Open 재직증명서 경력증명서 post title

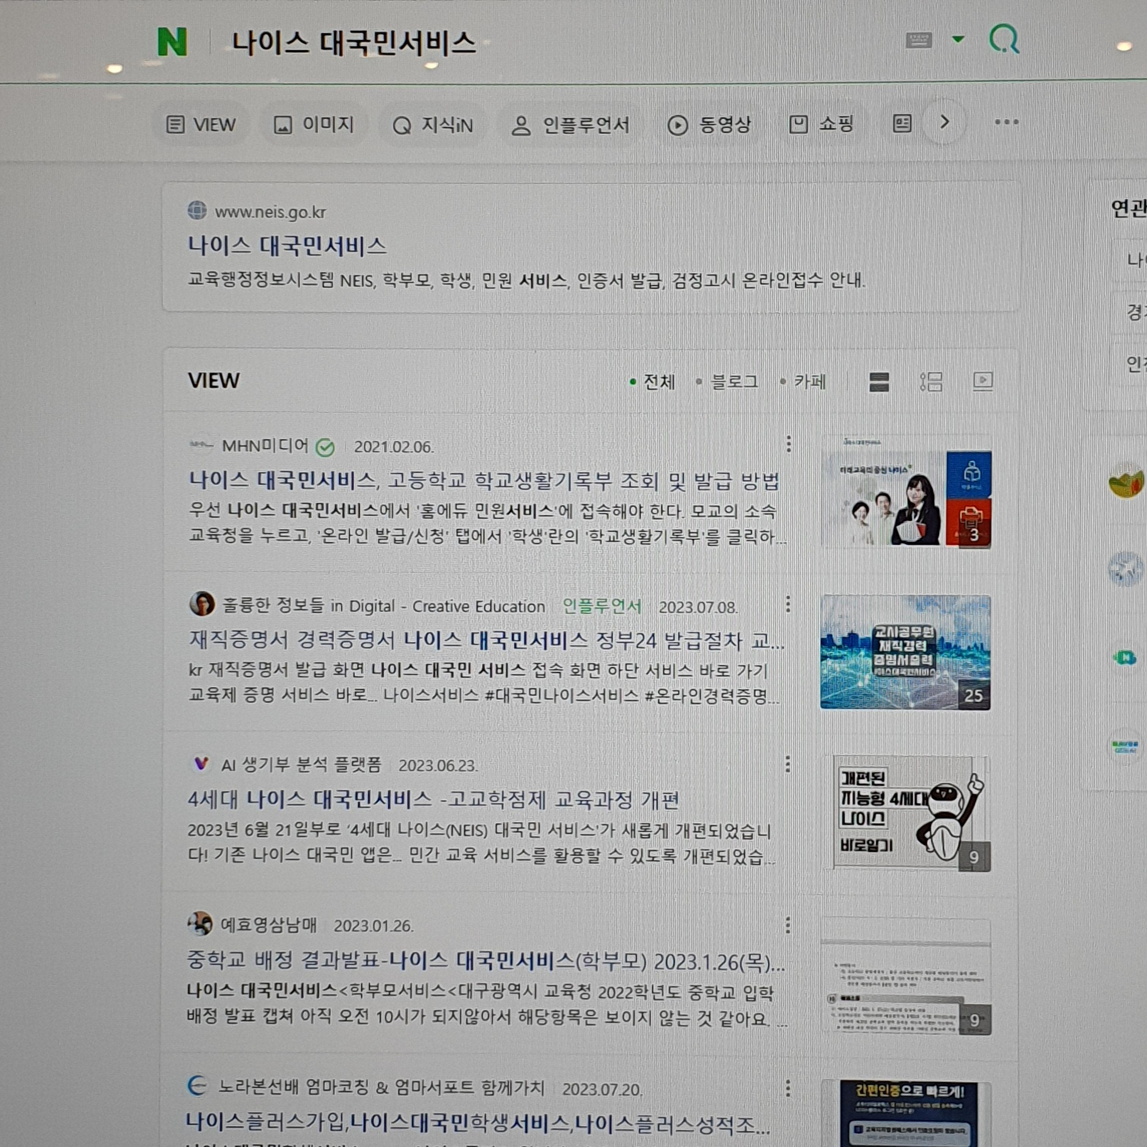point(486,640)
